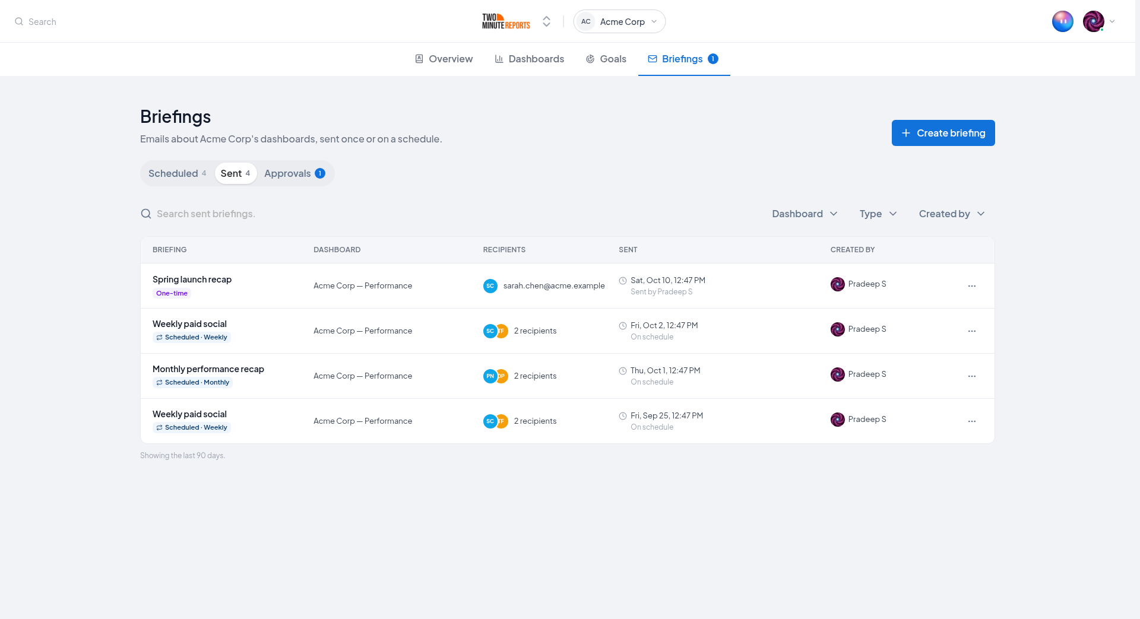
Task: Open the Spring launch recap briefing
Action: [192, 280]
